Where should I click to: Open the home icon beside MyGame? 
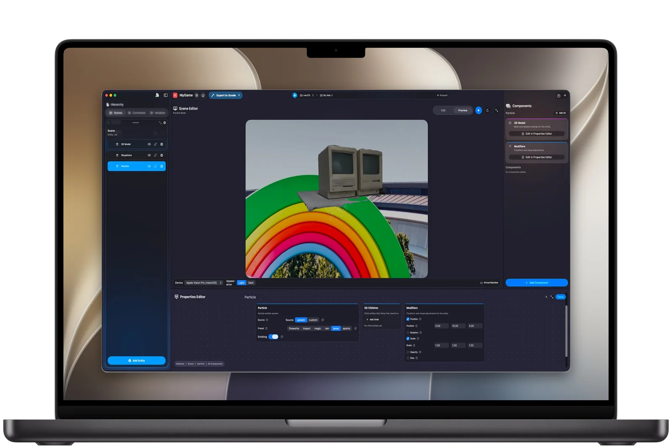tap(203, 95)
